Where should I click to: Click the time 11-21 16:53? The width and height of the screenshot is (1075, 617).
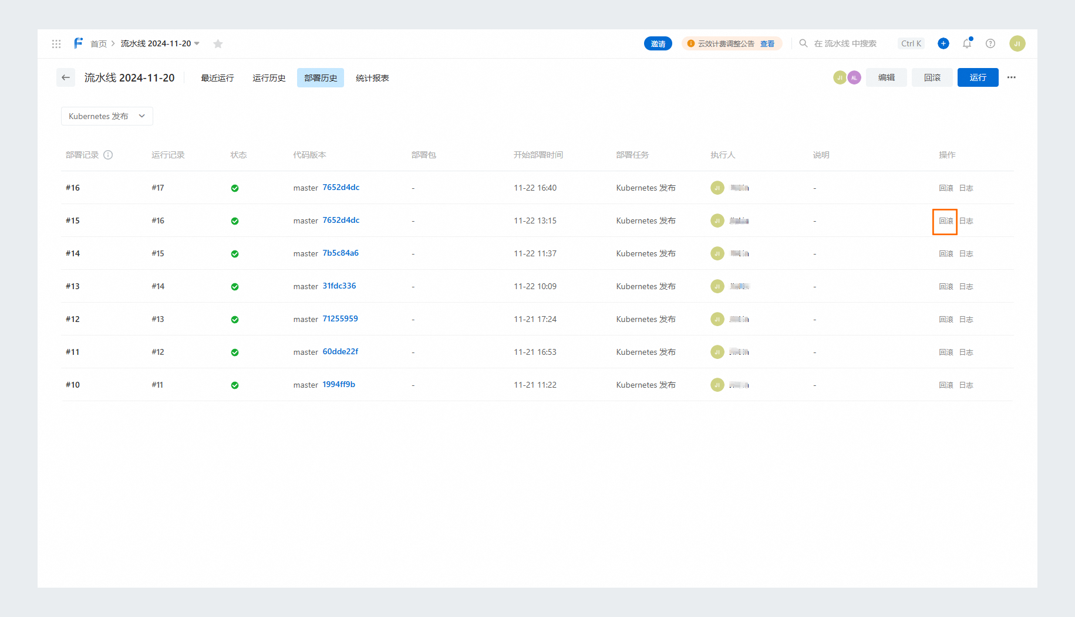coord(535,352)
